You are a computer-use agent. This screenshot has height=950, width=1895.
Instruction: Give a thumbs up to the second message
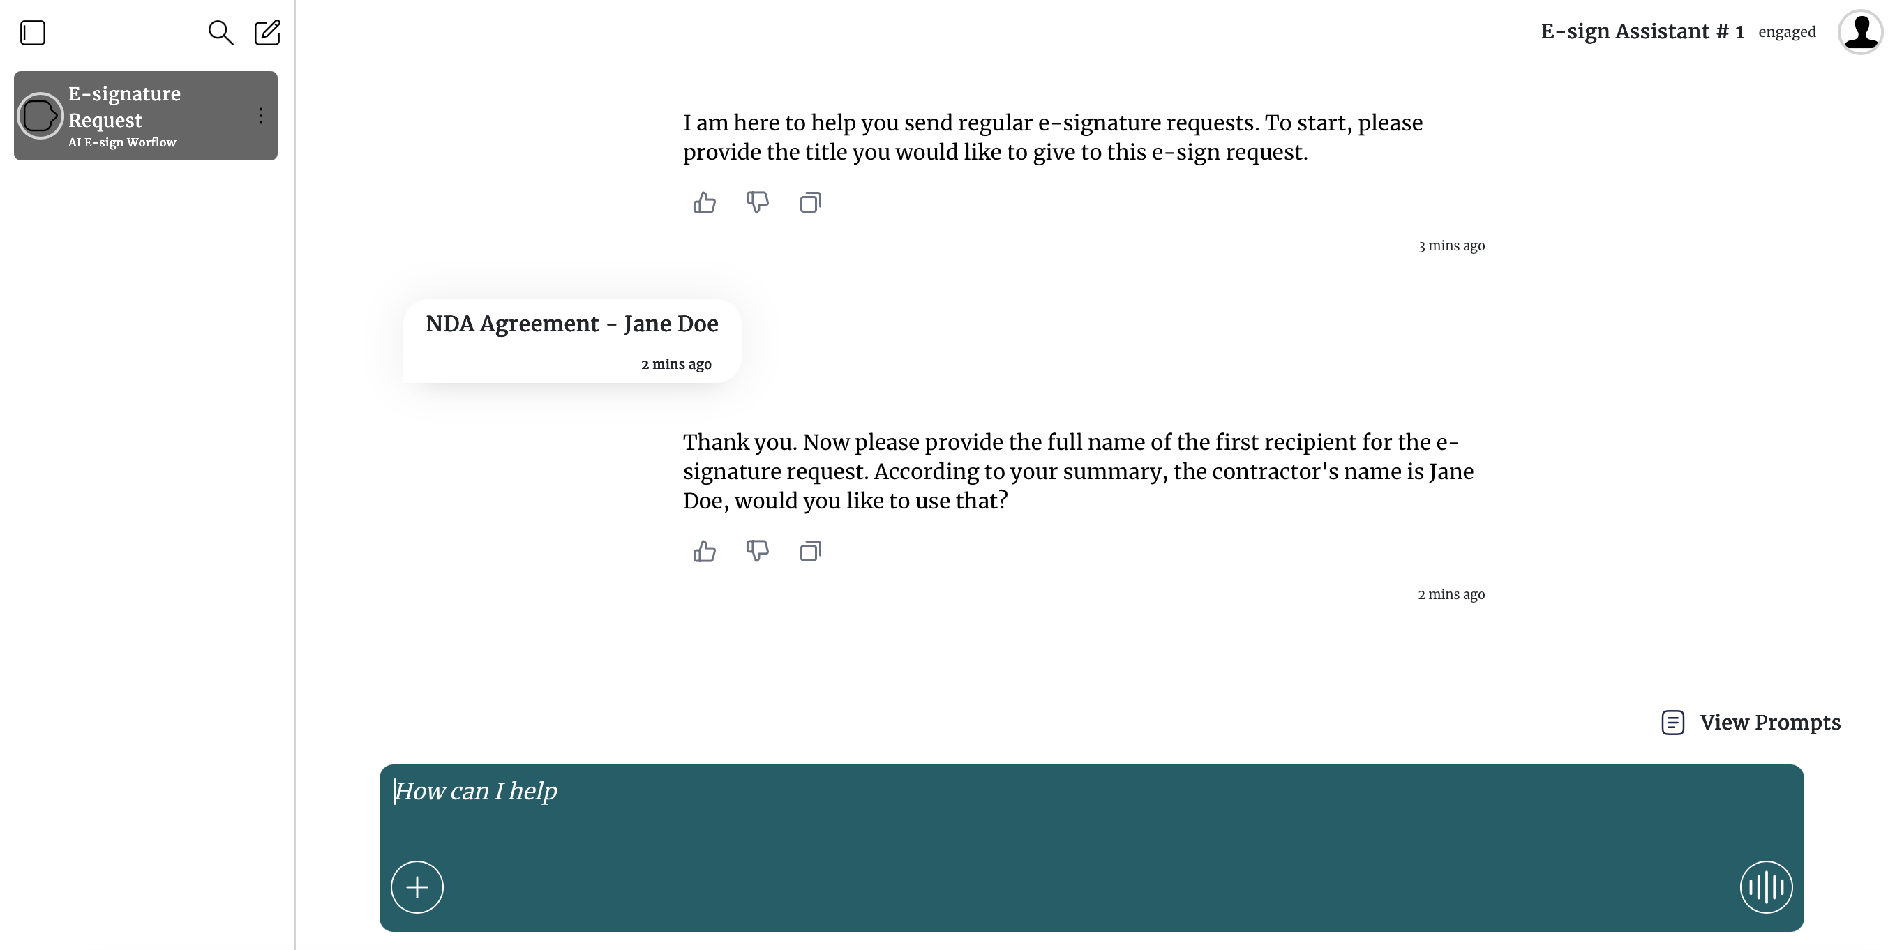click(704, 552)
